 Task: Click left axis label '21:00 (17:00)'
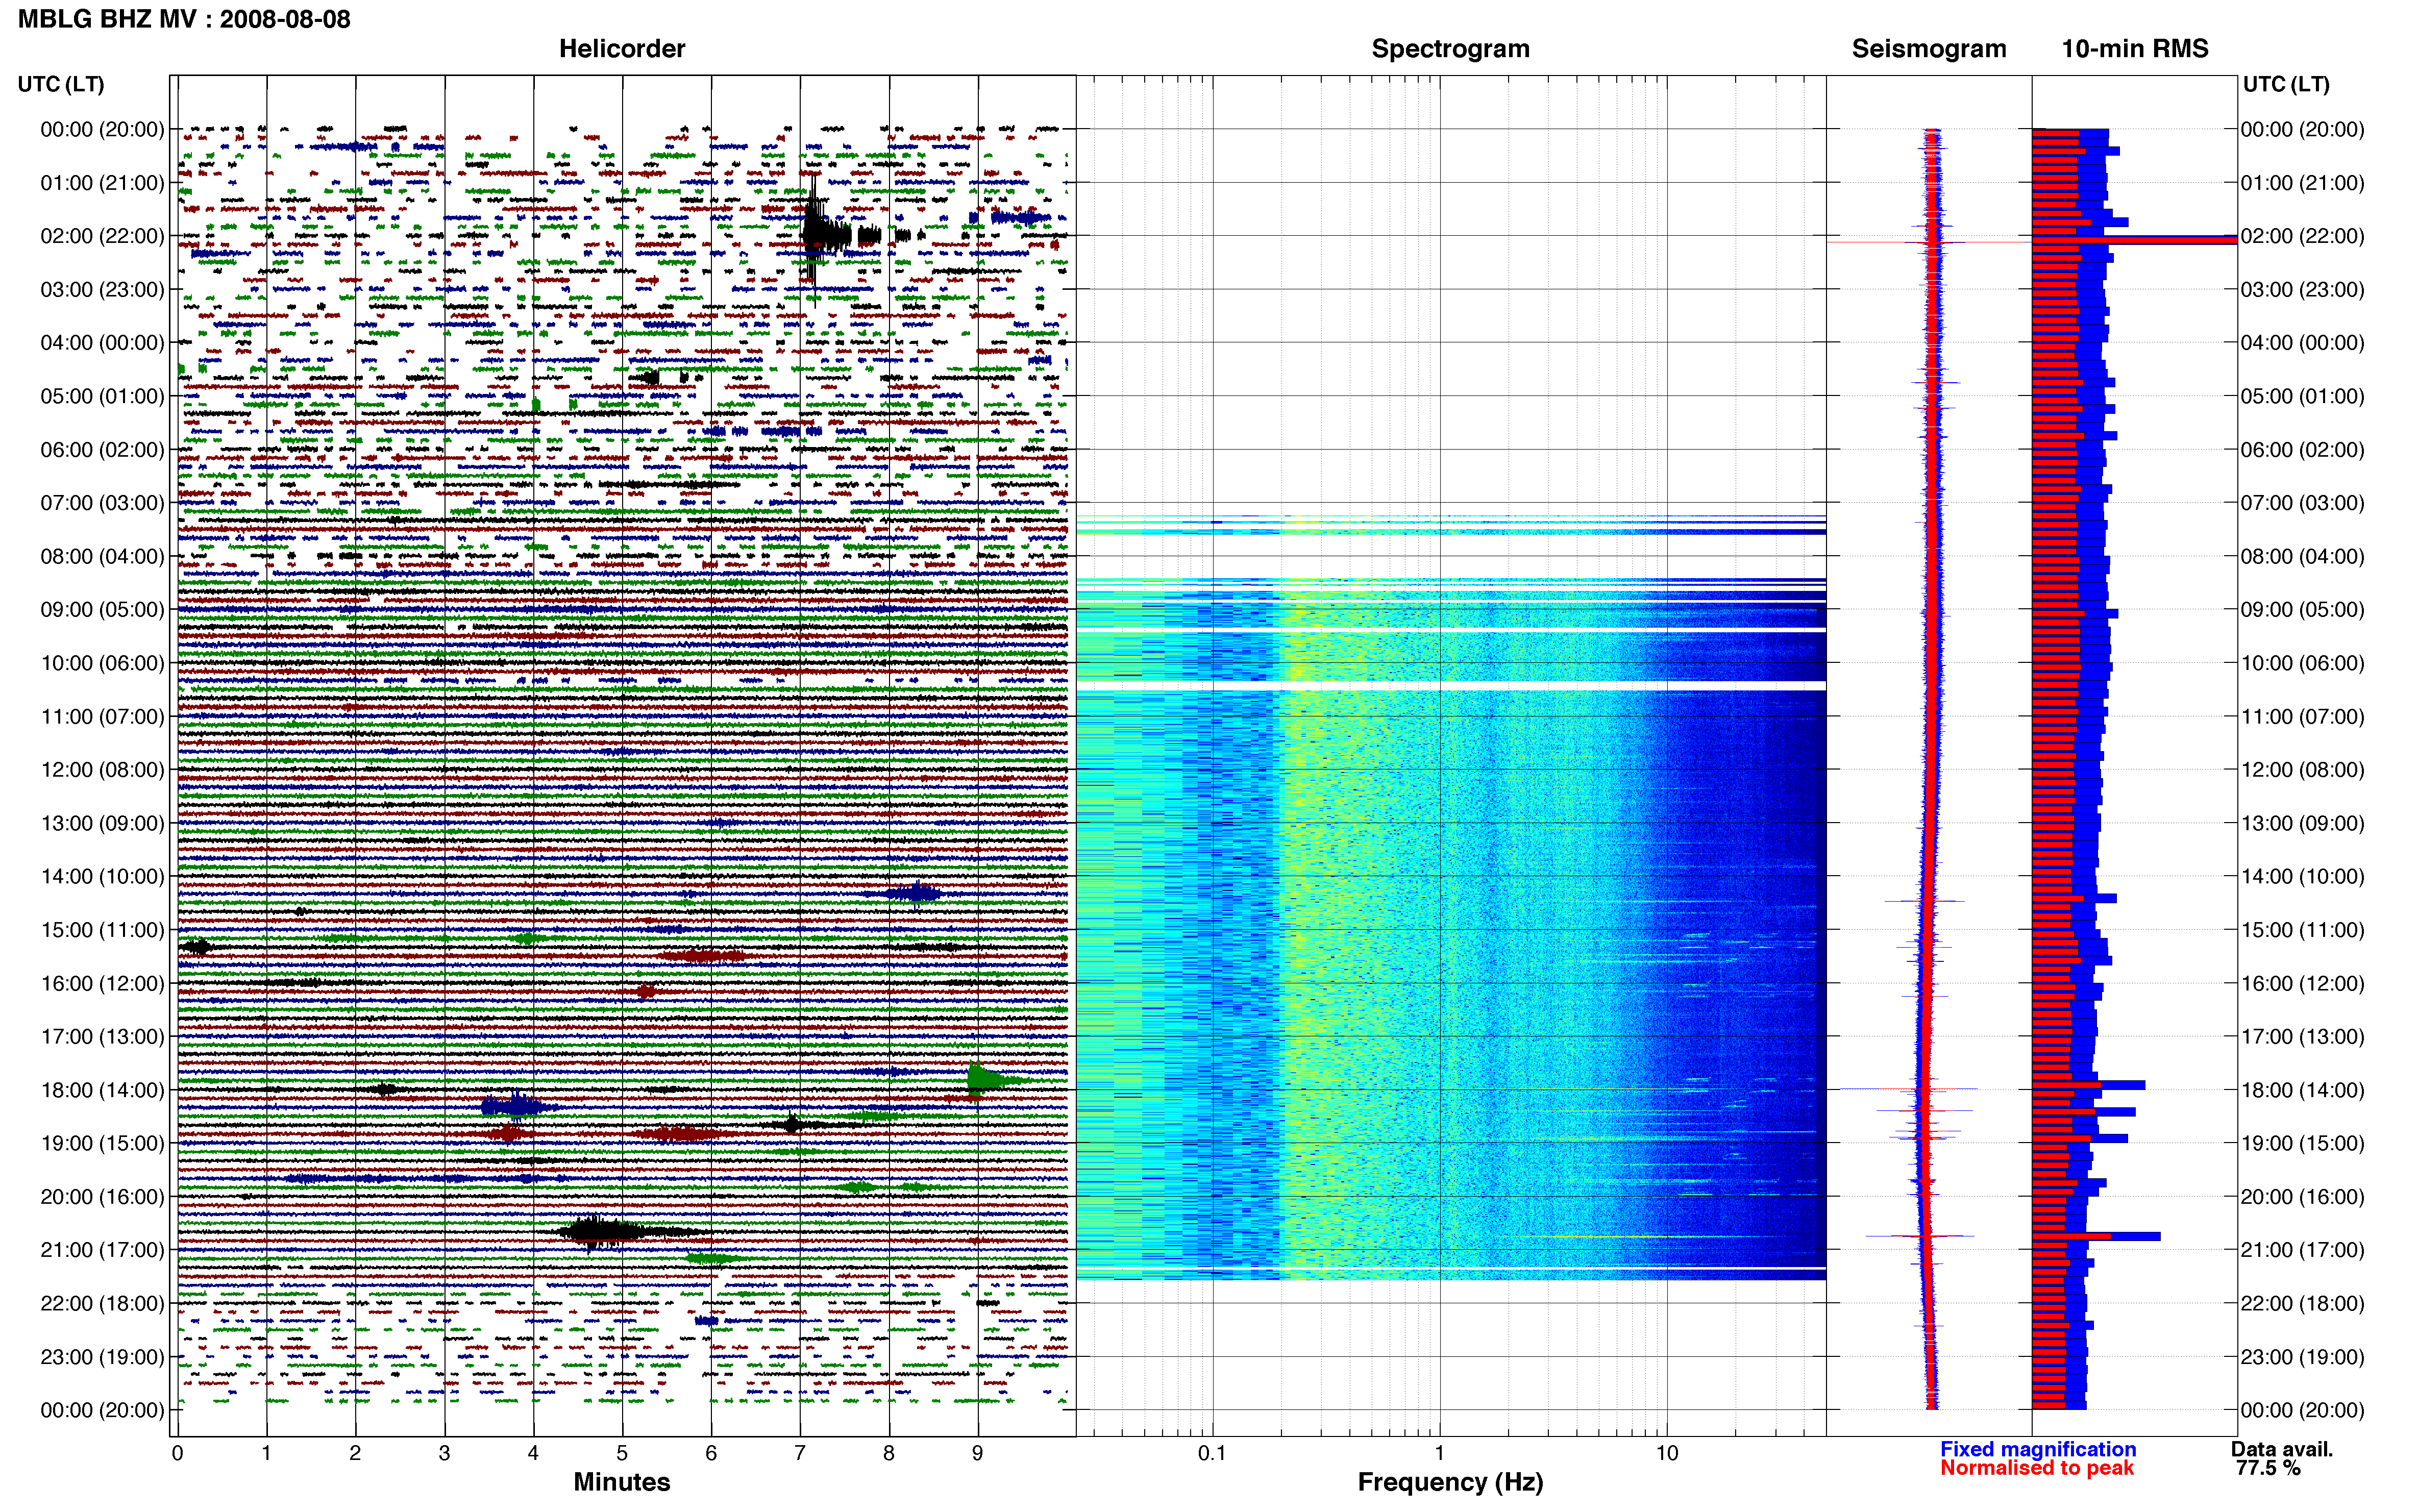coord(102,1250)
